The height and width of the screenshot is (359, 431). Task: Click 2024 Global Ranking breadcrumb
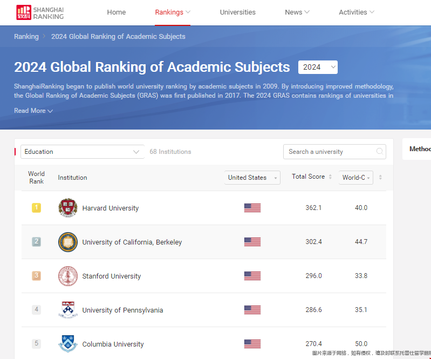[118, 37]
